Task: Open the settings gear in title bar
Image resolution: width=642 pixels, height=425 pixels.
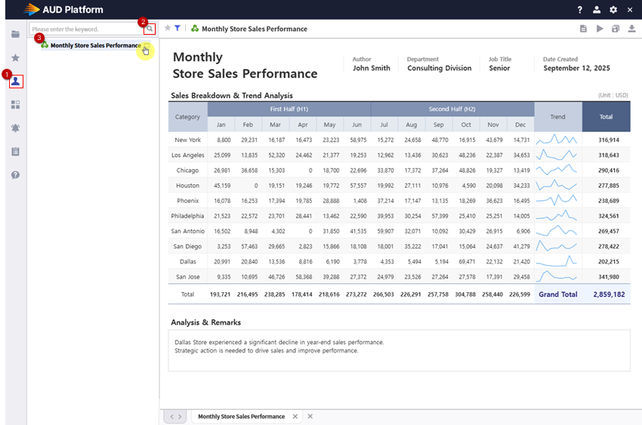Action: [x=613, y=10]
